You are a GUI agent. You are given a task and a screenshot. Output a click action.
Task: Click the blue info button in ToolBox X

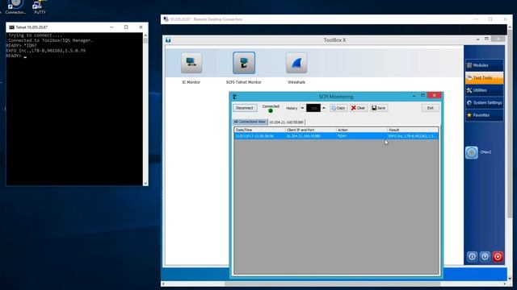pos(472,256)
